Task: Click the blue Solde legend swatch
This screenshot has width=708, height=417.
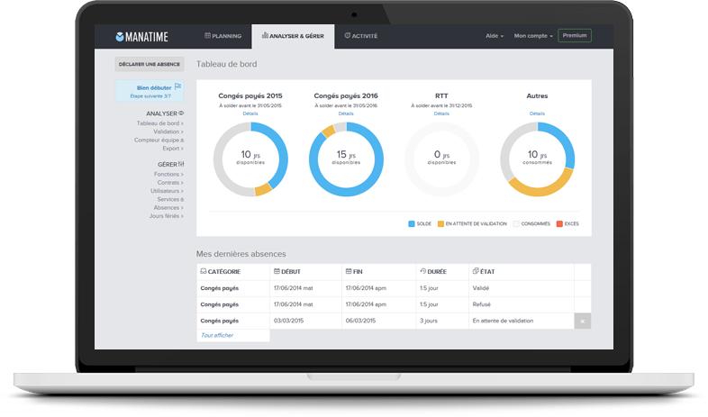Action: pyautogui.click(x=412, y=224)
